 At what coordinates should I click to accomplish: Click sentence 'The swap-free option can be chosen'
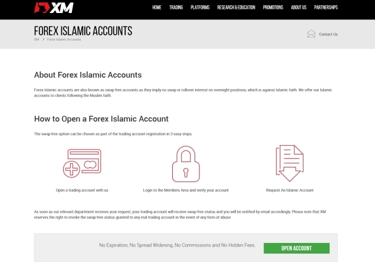113,134
